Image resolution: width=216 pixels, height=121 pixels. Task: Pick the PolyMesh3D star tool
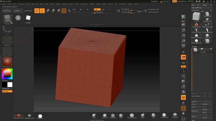tap(207, 20)
